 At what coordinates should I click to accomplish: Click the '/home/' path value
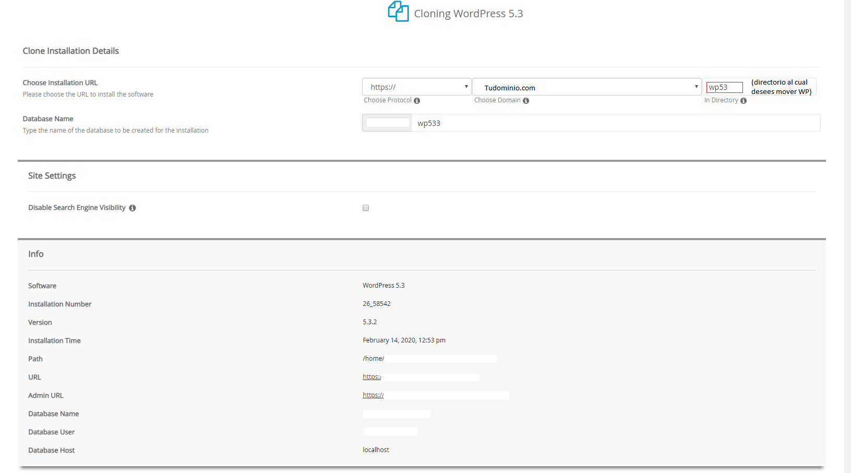tap(373, 359)
